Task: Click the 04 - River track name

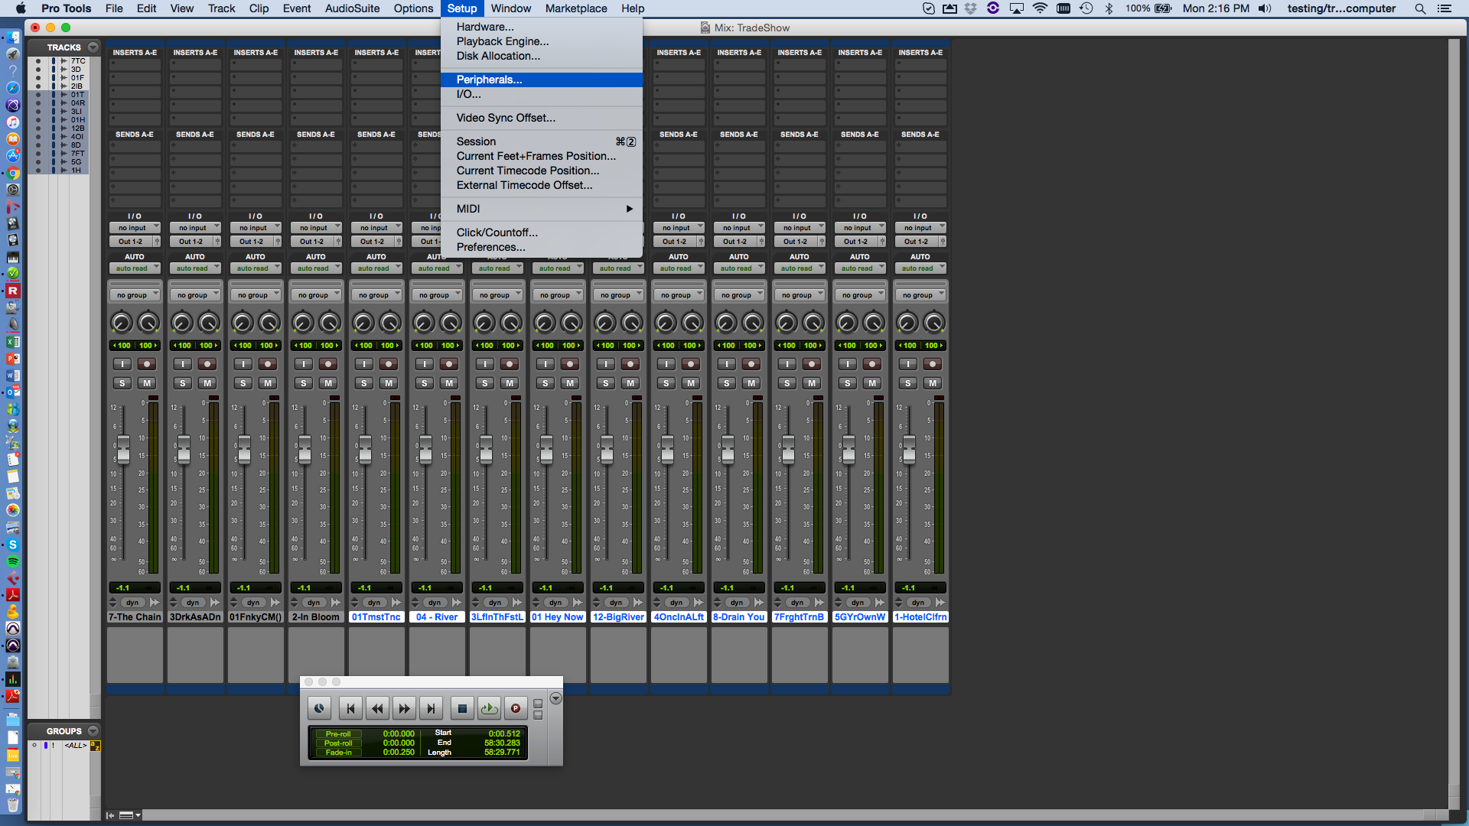Action: coord(437,617)
